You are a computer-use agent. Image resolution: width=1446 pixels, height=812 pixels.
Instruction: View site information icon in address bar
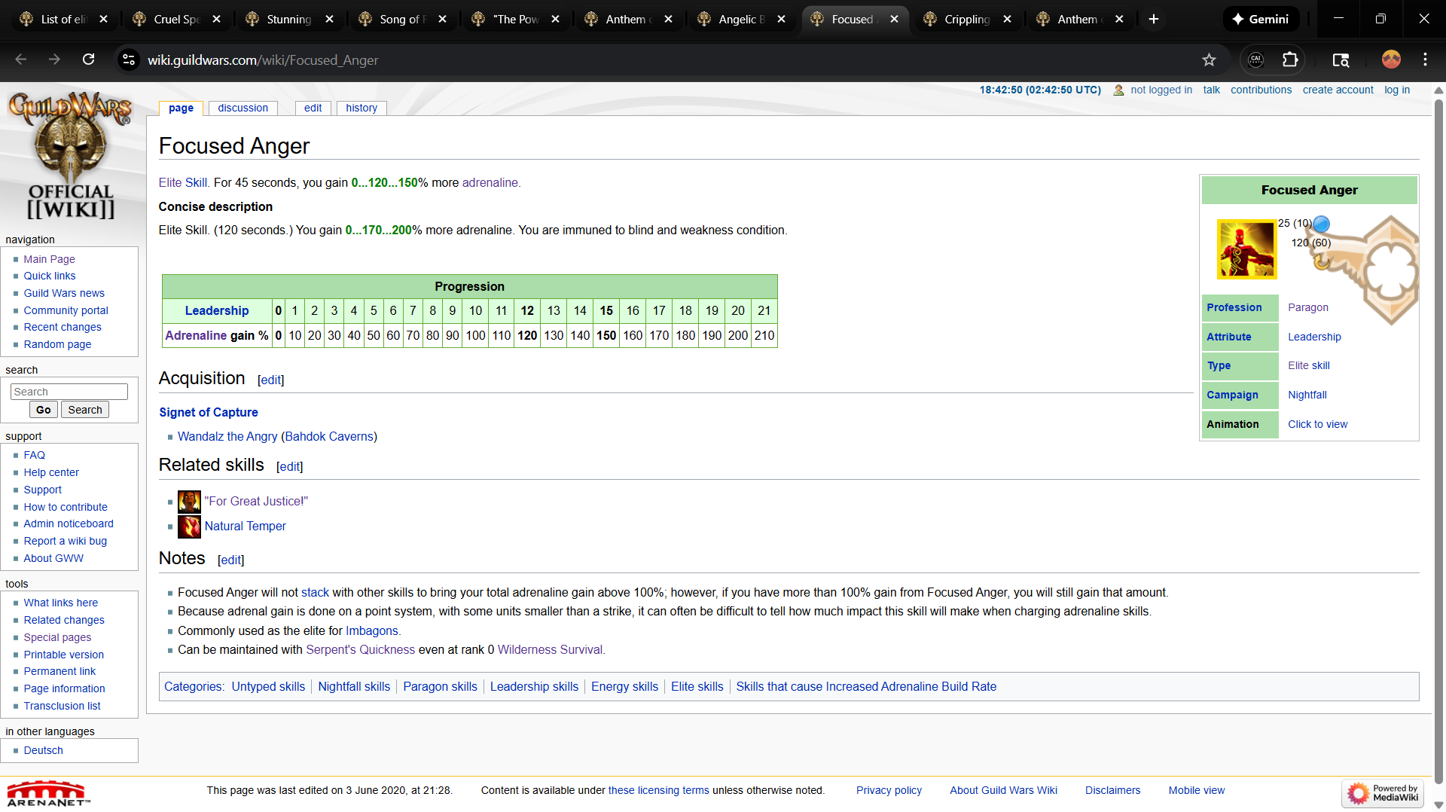(129, 60)
